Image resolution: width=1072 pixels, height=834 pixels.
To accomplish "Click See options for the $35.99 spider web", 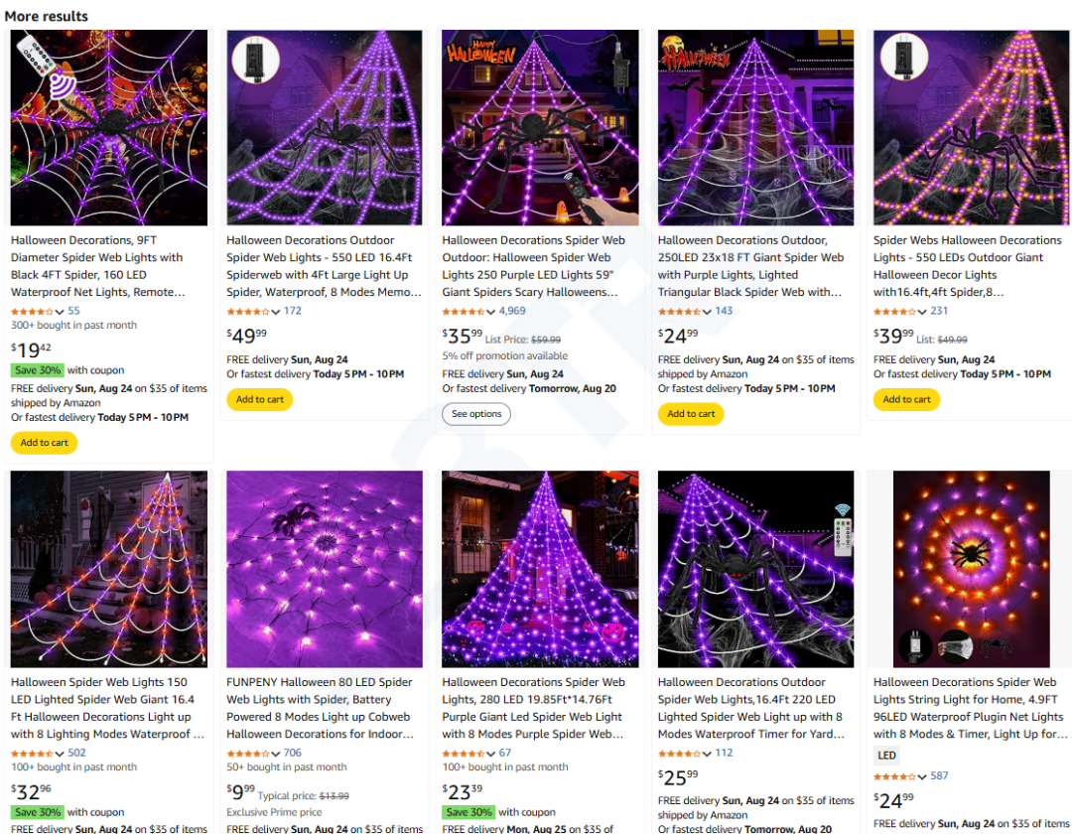I will tap(476, 414).
